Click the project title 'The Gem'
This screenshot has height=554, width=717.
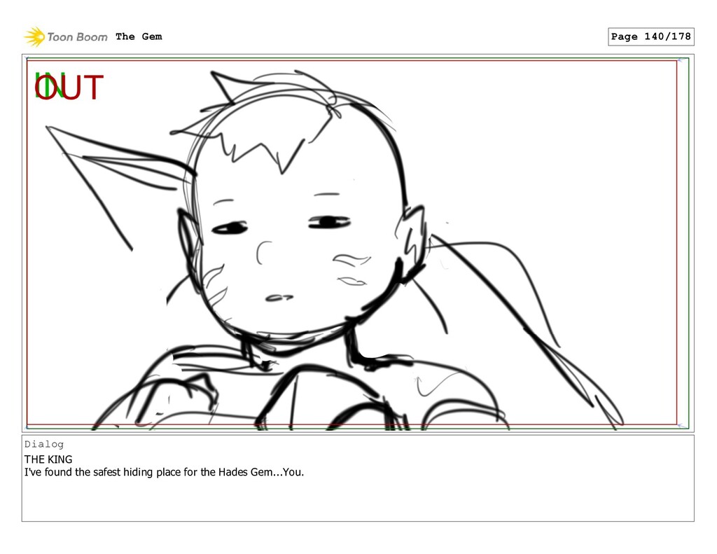pos(139,36)
